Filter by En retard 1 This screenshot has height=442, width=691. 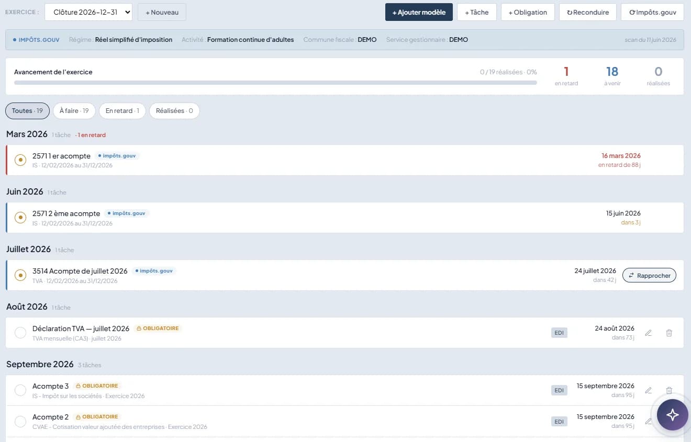pos(122,111)
